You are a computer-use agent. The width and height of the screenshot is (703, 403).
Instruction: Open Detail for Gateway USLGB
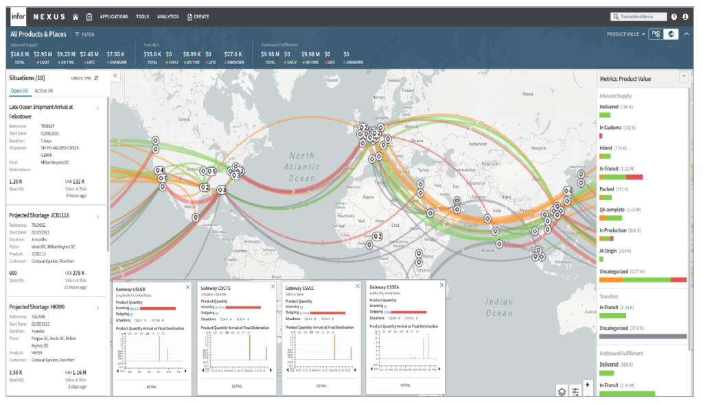click(152, 387)
